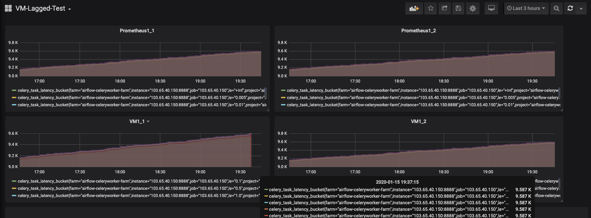Click blue color swatch in Prometheus1_1 legend
Viewport: 591px width, 218px height.
click(14, 105)
